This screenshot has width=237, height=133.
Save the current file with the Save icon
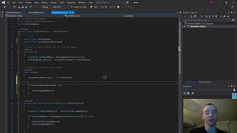coord(23,7)
